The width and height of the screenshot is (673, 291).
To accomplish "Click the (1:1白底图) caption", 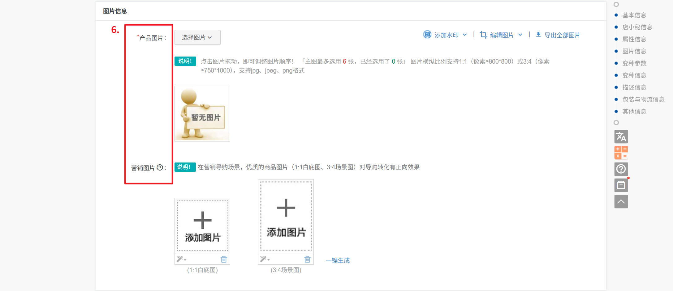I will 202,270.
